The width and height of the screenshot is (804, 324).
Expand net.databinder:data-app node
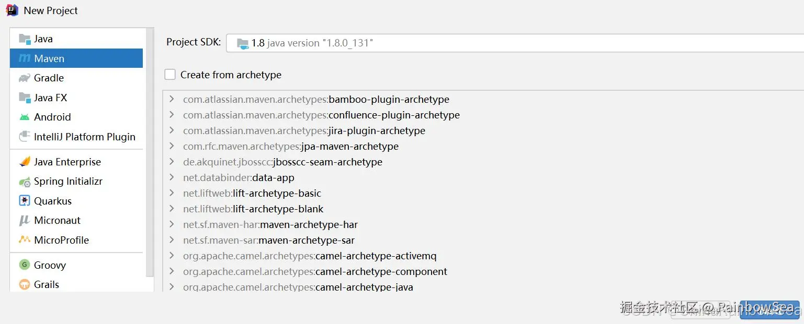172,177
